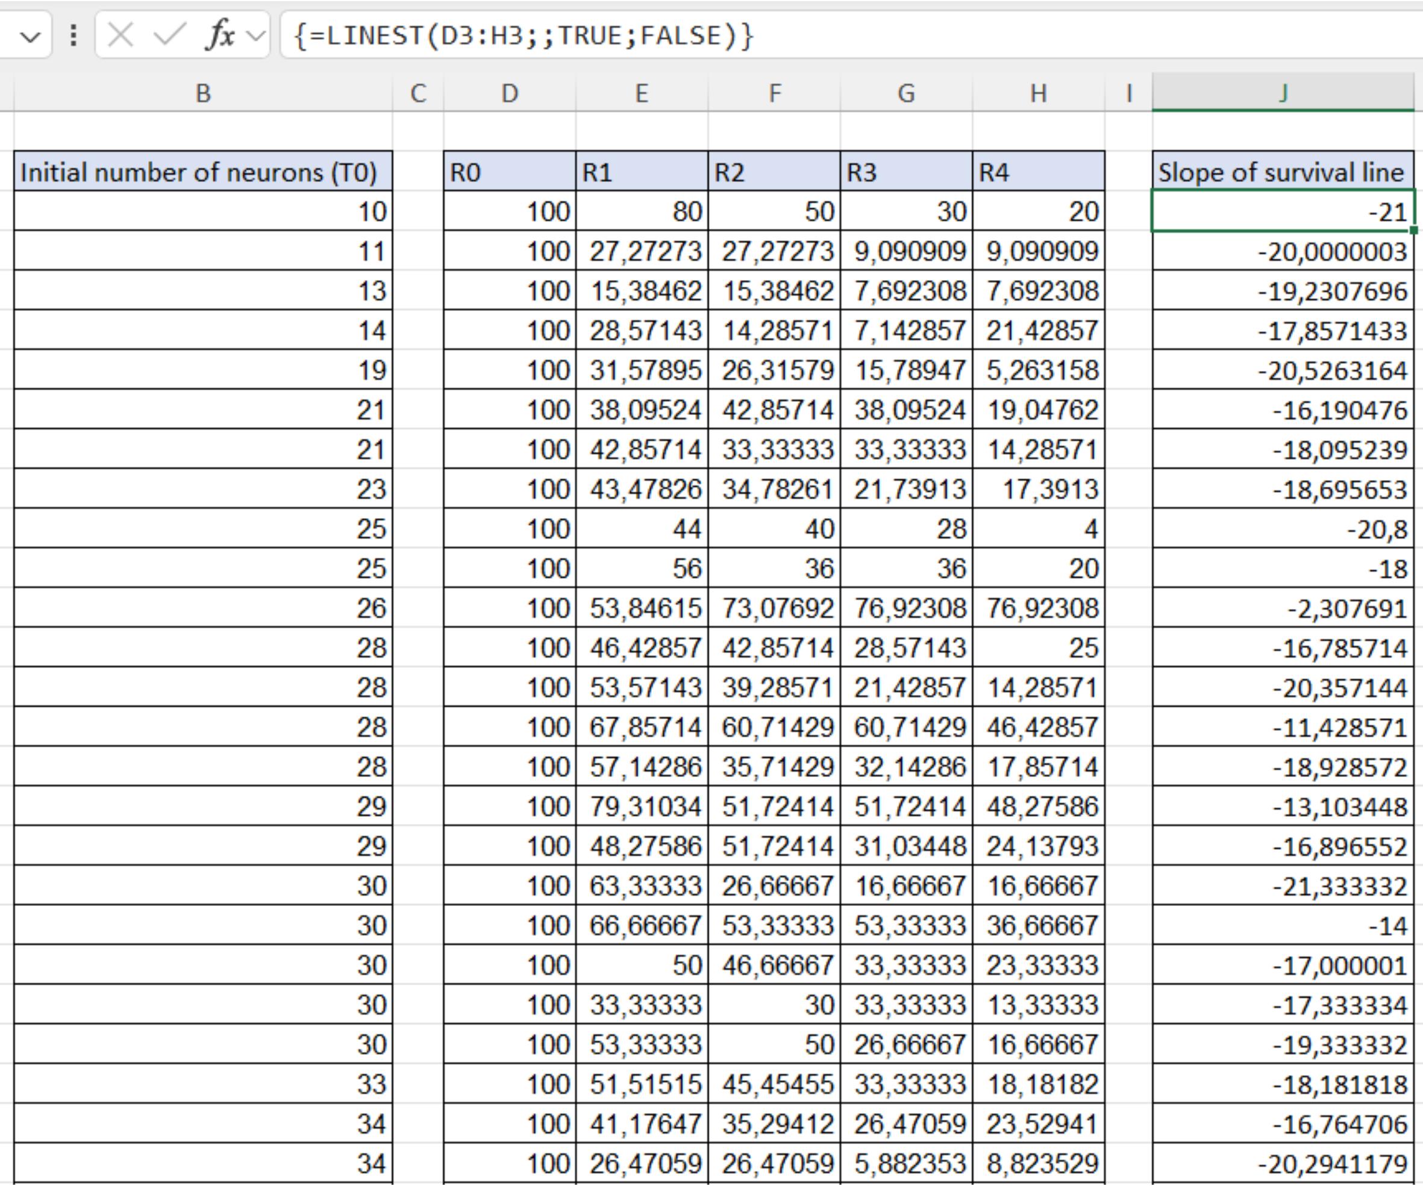Click the Enter checkmark formula icon
Viewport: 1423px width, 1186px height.
click(169, 34)
